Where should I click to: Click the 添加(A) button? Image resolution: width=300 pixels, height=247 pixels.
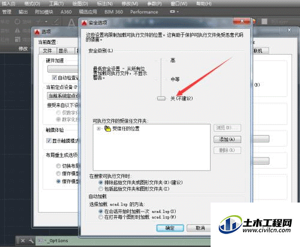coord(227,139)
